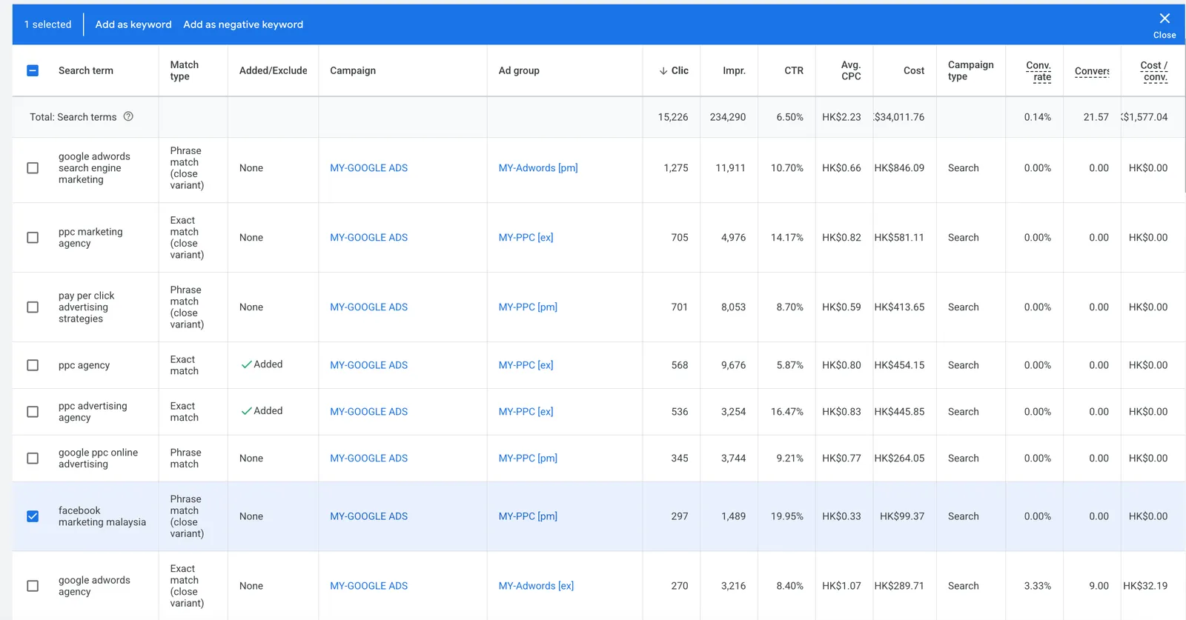Check the ppc marketing agency row

coord(33,238)
